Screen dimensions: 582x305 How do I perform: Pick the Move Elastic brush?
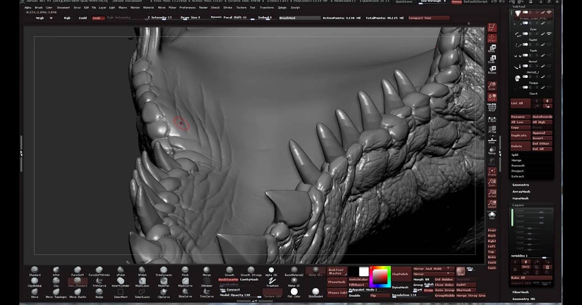[78, 293]
